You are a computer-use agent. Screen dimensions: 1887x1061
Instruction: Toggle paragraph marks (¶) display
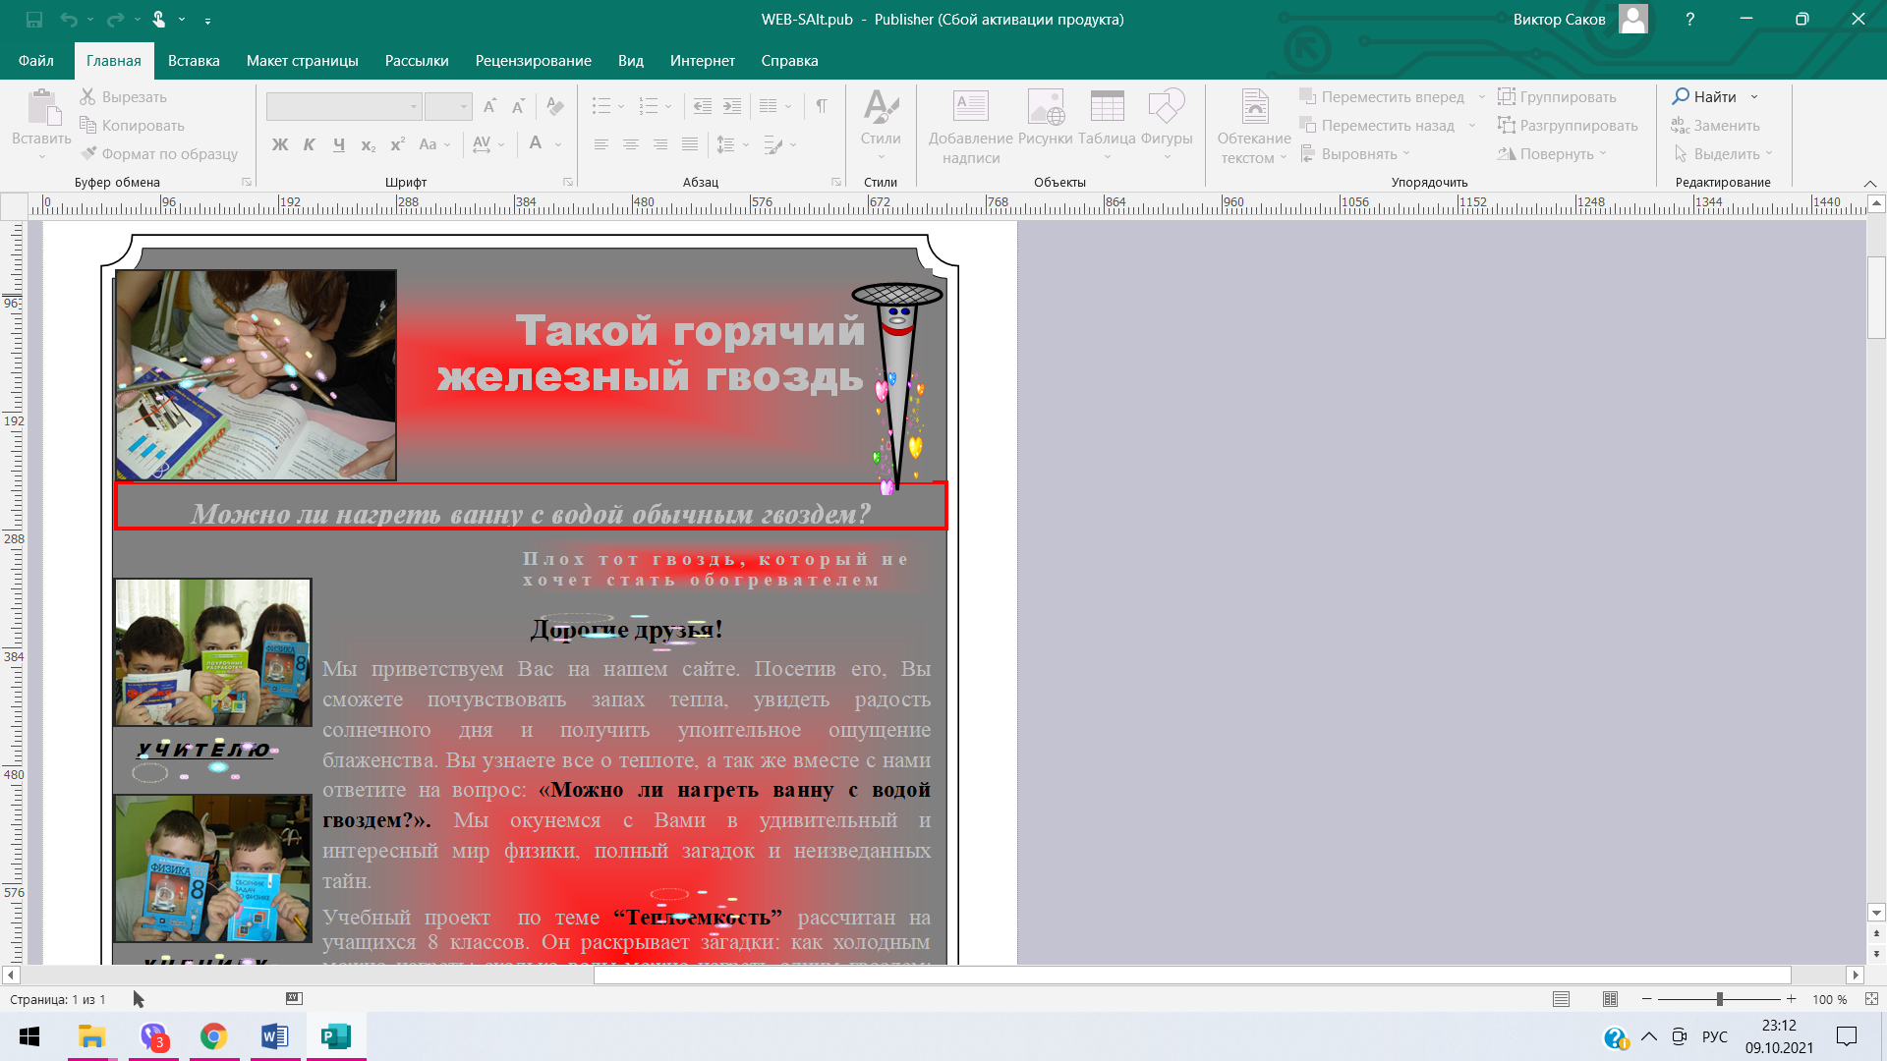(x=822, y=105)
